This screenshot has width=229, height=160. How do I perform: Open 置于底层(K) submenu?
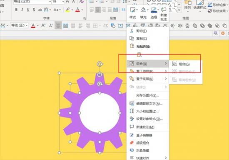148,79
